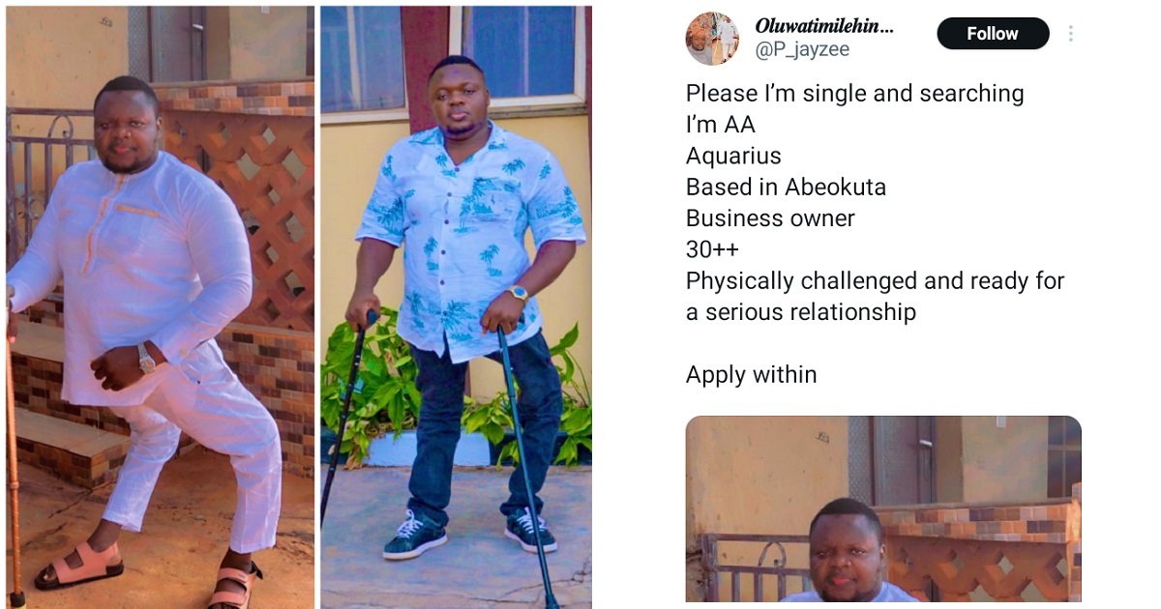Click the "Physically challenged and ready for" line
This screenshot has width=1161, height=609.
pyautogui.click(x=875, y=281)
